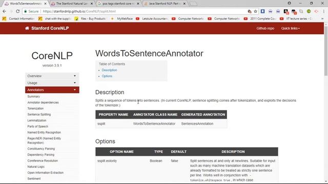Image resolution: width=328 pixels, height=184 pixels.
Task: Open the Constituency Parsing sidebar item
Action: coord(41,149)
